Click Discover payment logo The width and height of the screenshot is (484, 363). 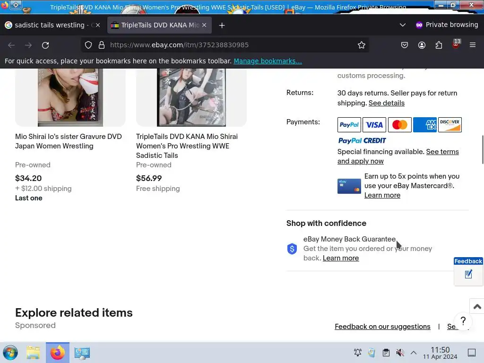(x=450, y=125)
